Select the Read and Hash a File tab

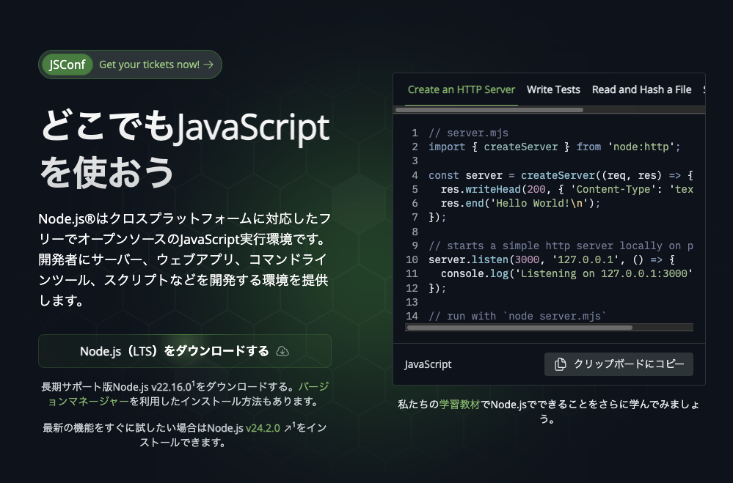641,89
